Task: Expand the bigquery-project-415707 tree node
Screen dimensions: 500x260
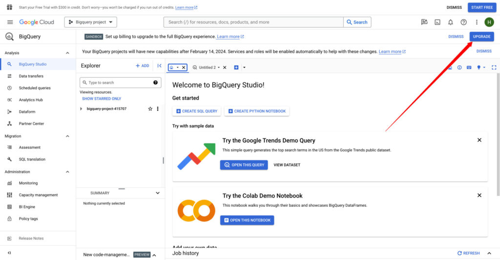Action: (x=81, y=109)
